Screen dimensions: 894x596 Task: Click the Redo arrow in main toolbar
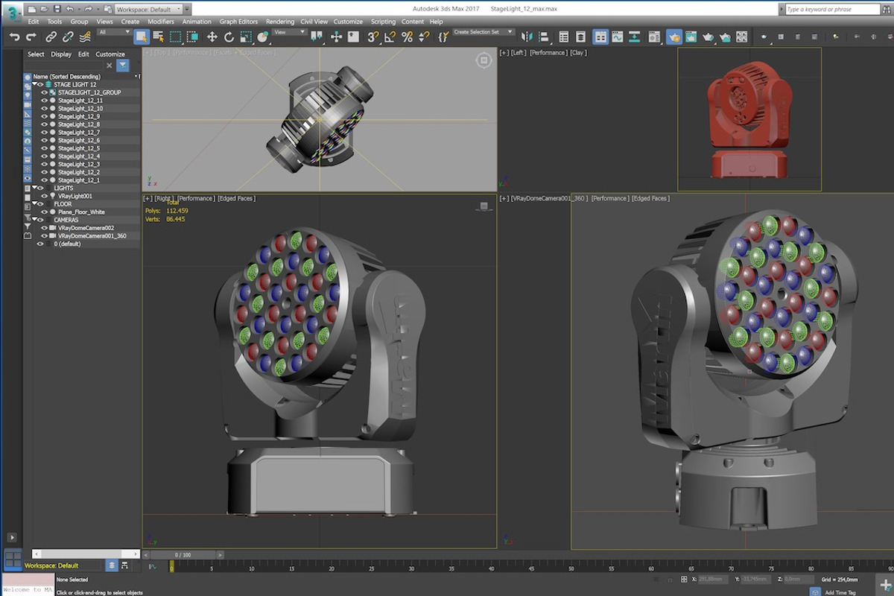click(x=31, y=37)
